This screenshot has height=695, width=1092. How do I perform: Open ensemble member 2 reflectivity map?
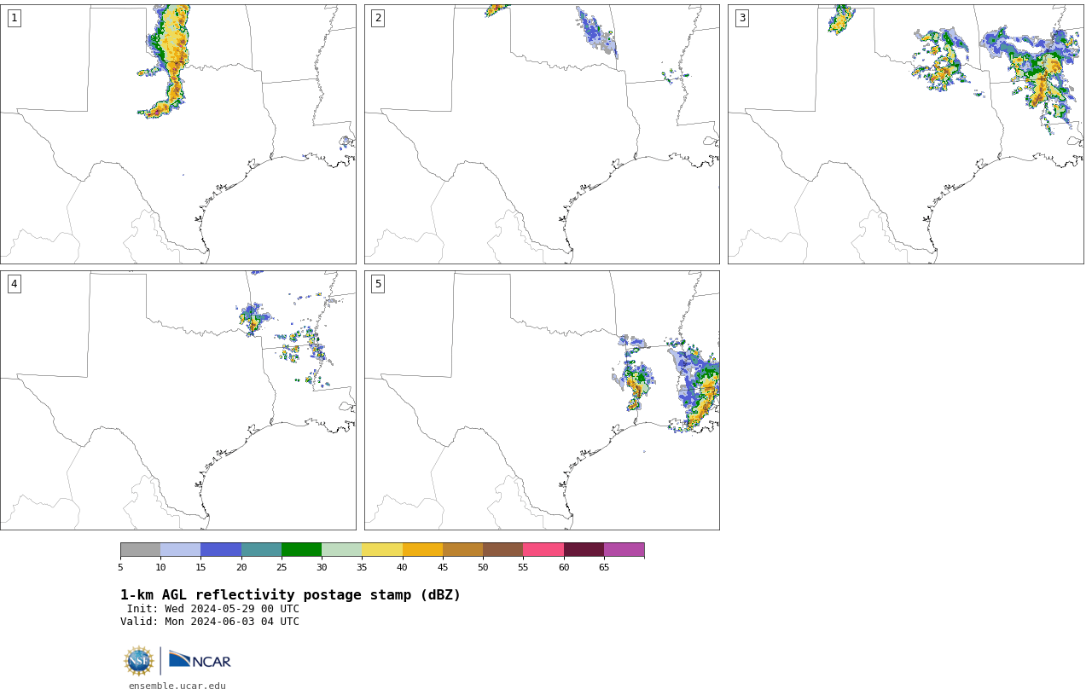coord(542,134)
